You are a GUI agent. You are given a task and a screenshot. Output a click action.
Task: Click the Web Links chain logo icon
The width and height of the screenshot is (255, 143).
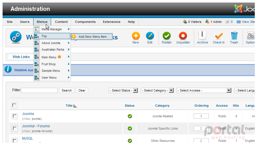click(16, 37)
